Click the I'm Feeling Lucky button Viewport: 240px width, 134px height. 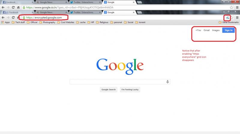click(x=130, y=90)
